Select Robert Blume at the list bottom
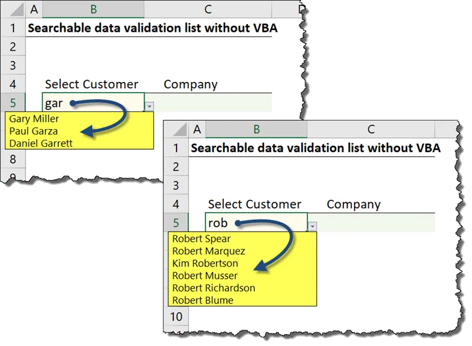This screenshot has height=346, width=472. [202, 300]
